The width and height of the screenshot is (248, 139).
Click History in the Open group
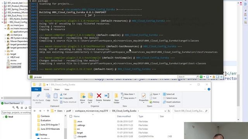tap(154, 102)
